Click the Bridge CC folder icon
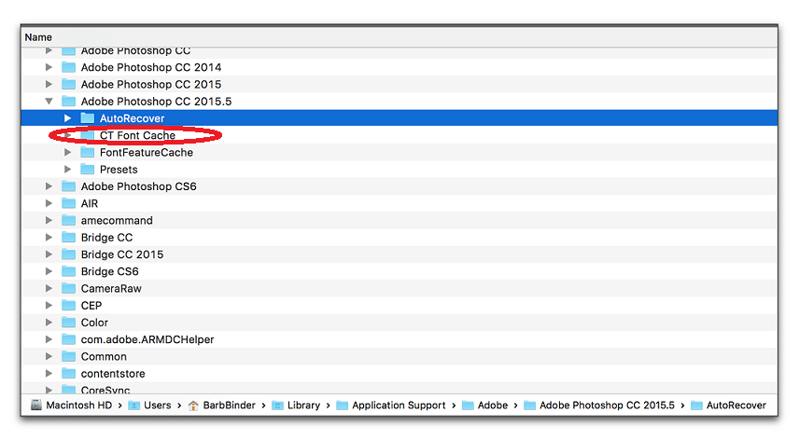The height and width of the screenshot is (440, 799). [68, 237]
